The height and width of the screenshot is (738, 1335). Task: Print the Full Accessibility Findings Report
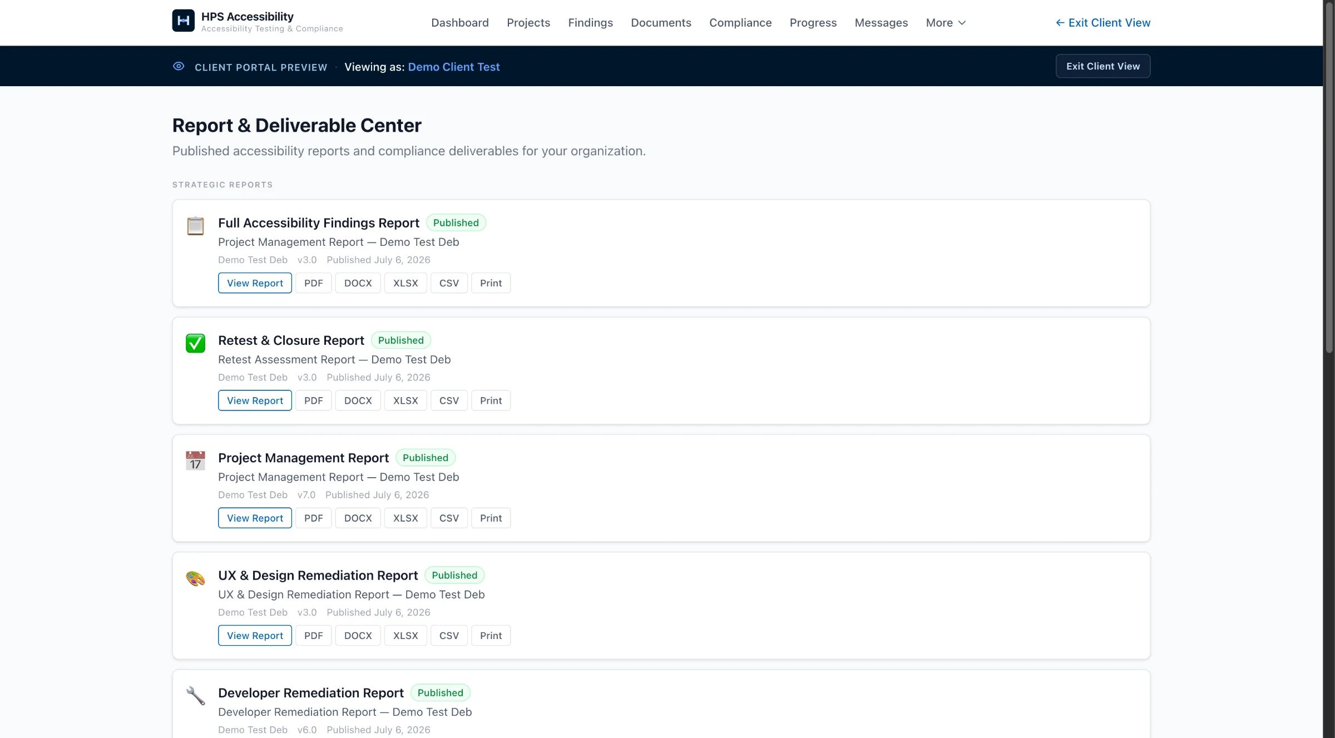coord(491,283)
